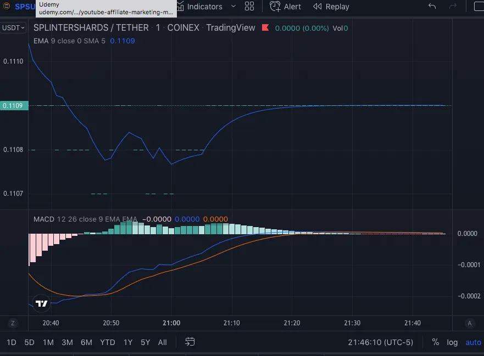
Task: Expand the indicators favorites dropdown arrow
Action: click(x=233, y=7)
